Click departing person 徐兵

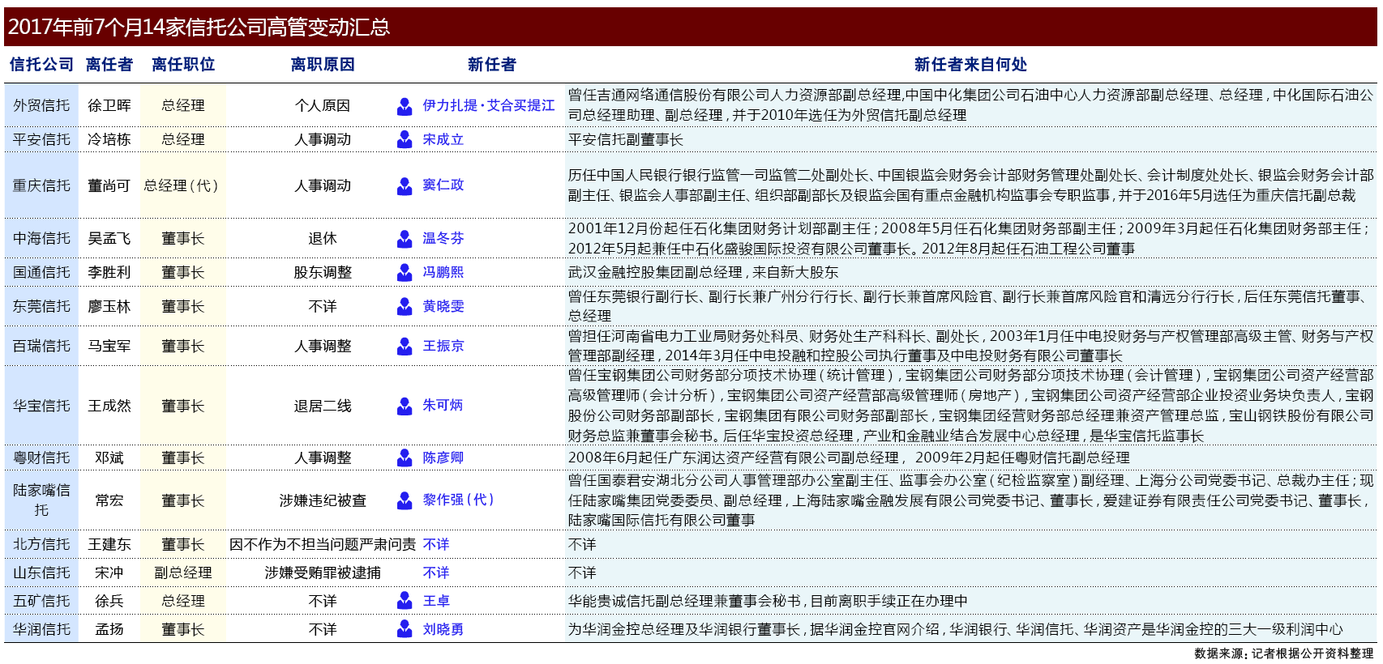coord(109,601)
